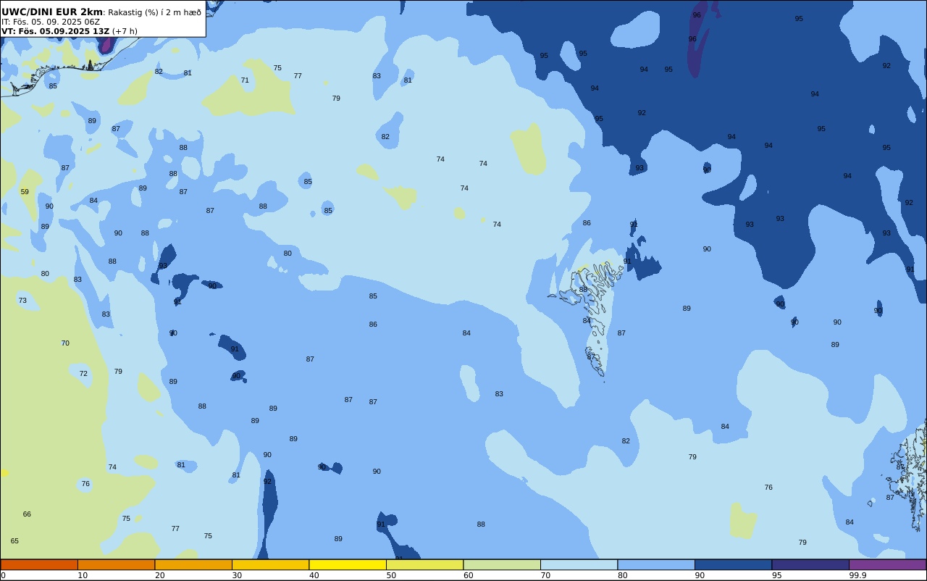927x581 pixels.
Task: Click the humidity value 72 on the map
Action: click(83, 374)
